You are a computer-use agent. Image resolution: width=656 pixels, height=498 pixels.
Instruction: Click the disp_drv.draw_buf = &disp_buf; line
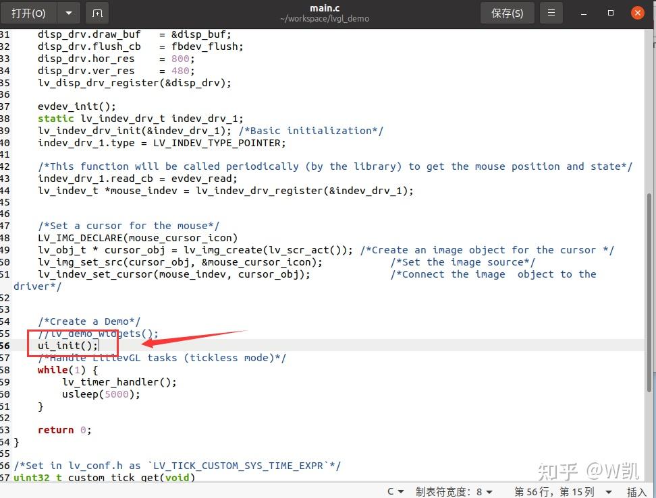134,34
